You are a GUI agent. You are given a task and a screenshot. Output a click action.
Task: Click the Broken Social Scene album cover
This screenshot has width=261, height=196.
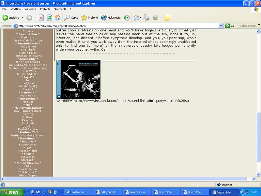click(x=79, y=79)
